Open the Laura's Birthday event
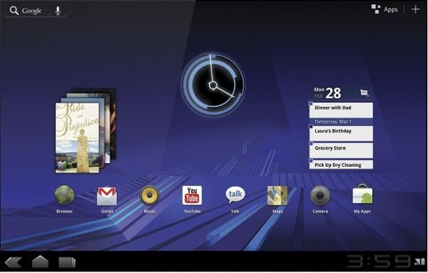 point(341,133)
